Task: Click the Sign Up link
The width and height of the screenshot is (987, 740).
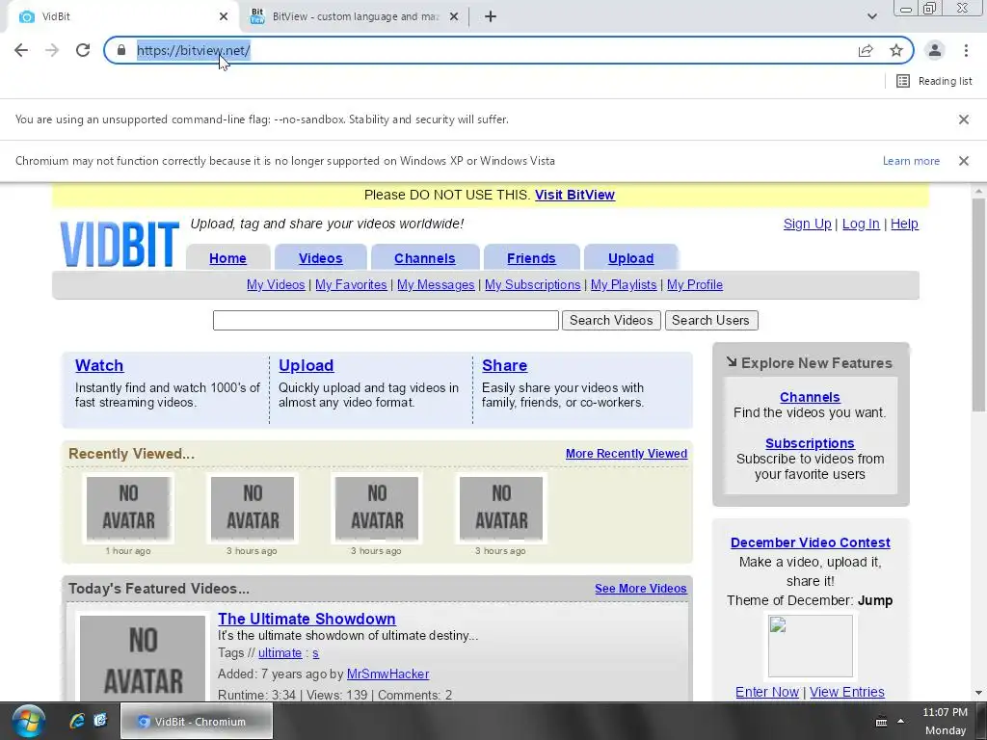Action: click(x=807, y=224)
